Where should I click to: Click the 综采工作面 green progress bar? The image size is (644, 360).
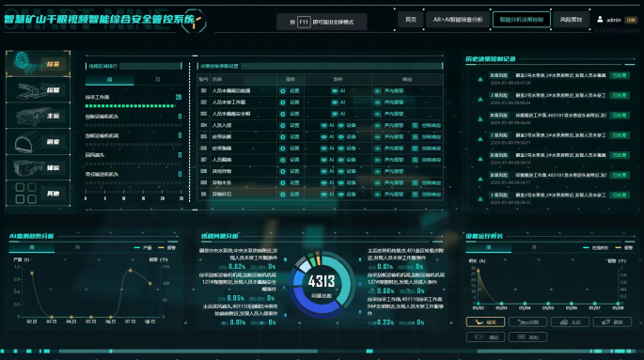(130, 106)
